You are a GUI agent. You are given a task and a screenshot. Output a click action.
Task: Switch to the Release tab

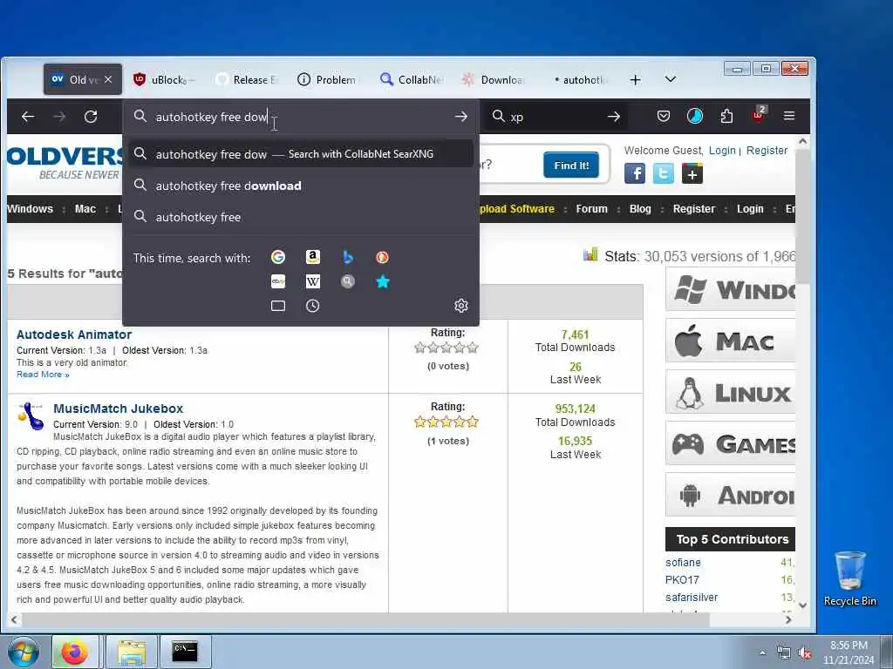(247, 79)
